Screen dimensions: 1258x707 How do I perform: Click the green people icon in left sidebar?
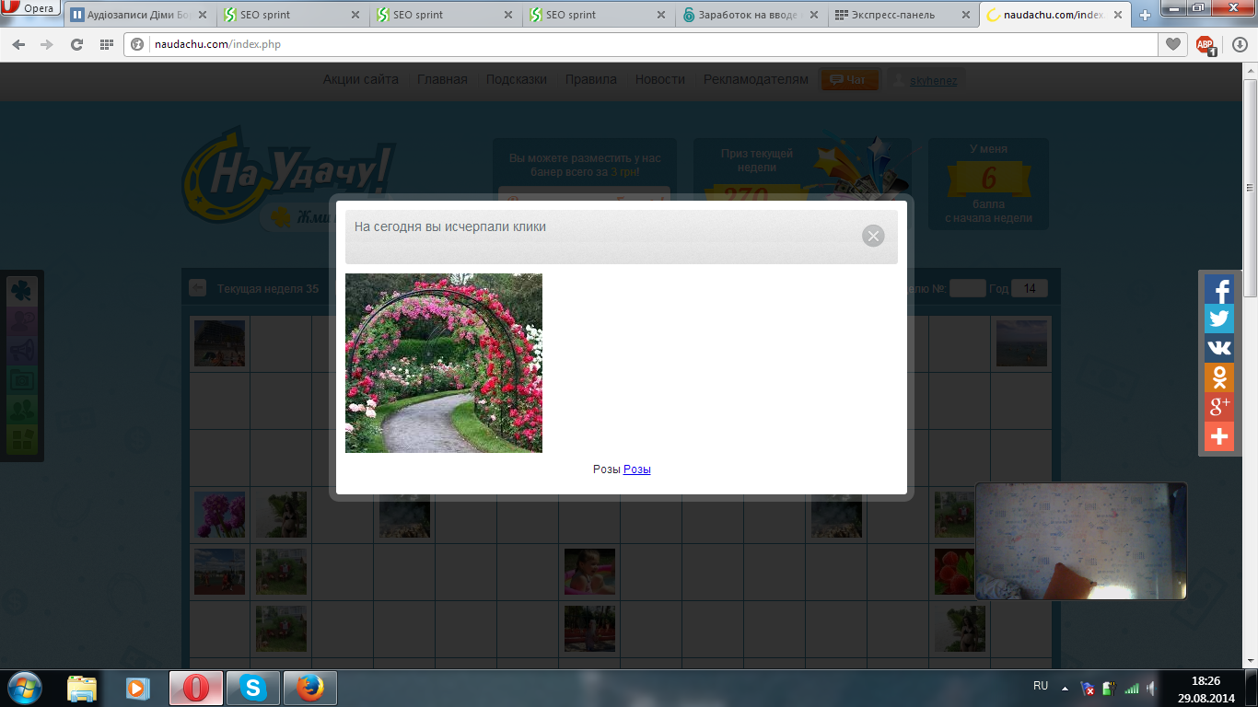click(x=22, y=410)
